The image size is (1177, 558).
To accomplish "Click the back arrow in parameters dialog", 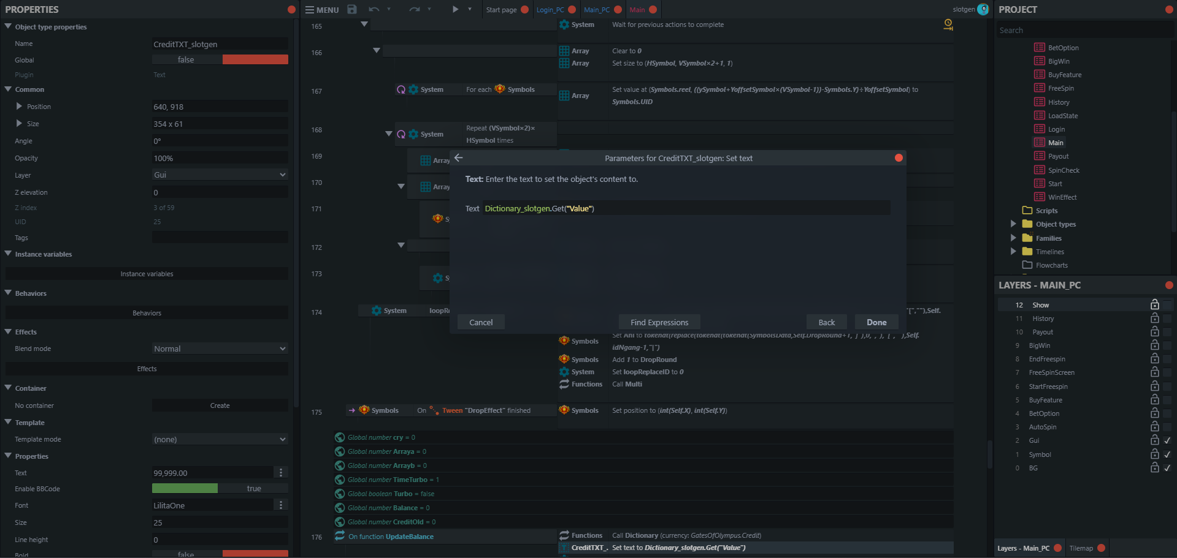I will pos(459,158).
